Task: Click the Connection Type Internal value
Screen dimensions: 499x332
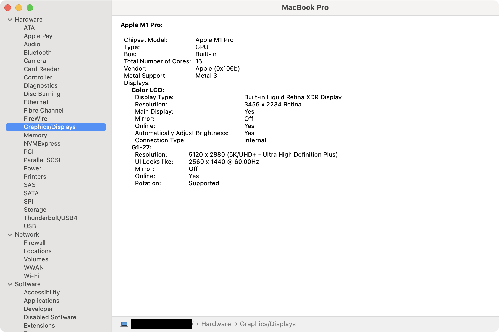Action: (255, 140)
